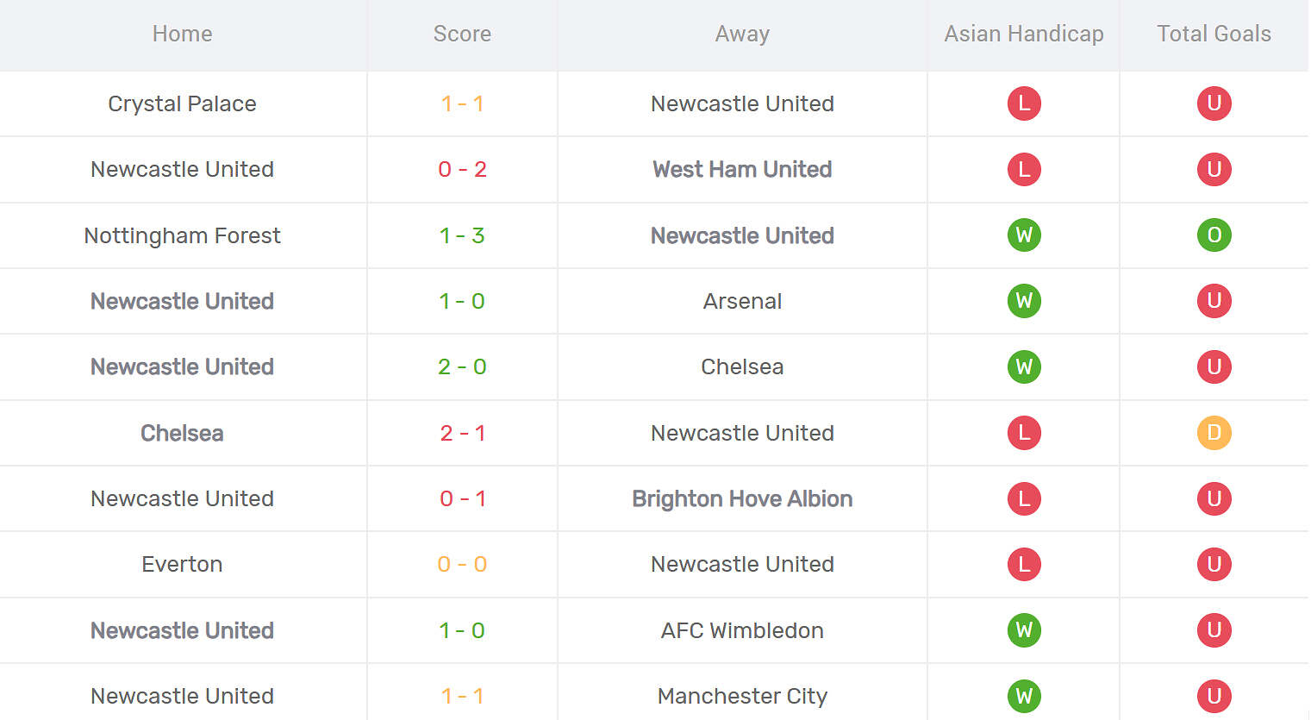1311x720 pixels.
Task: Click the Total Goals column header
Action: pyautogui.click(x=1213, y=34)
